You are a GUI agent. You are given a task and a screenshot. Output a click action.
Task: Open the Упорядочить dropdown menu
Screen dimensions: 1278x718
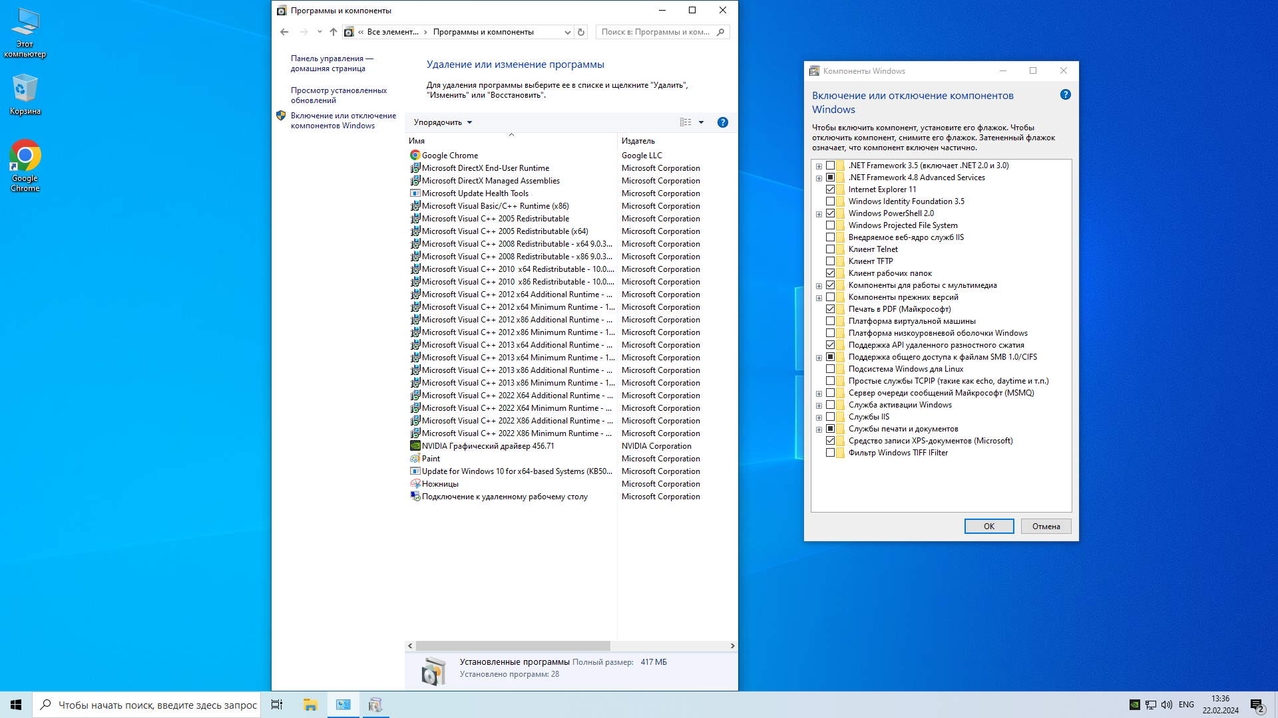pyautogui.click(x=443, y=122)
